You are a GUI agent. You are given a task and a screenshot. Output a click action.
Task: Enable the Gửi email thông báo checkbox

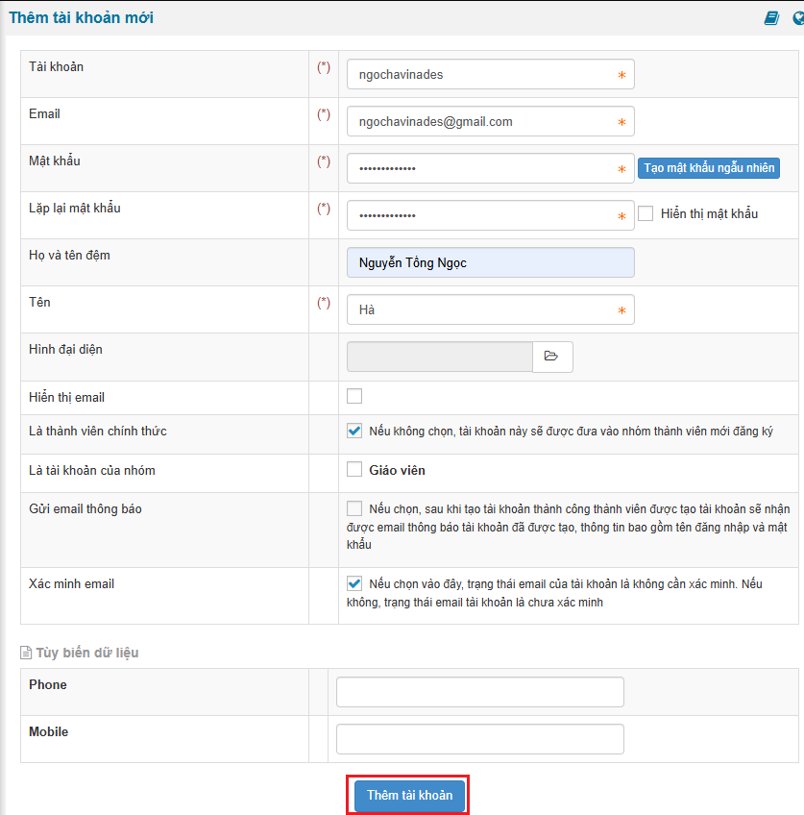coord(354,508)
